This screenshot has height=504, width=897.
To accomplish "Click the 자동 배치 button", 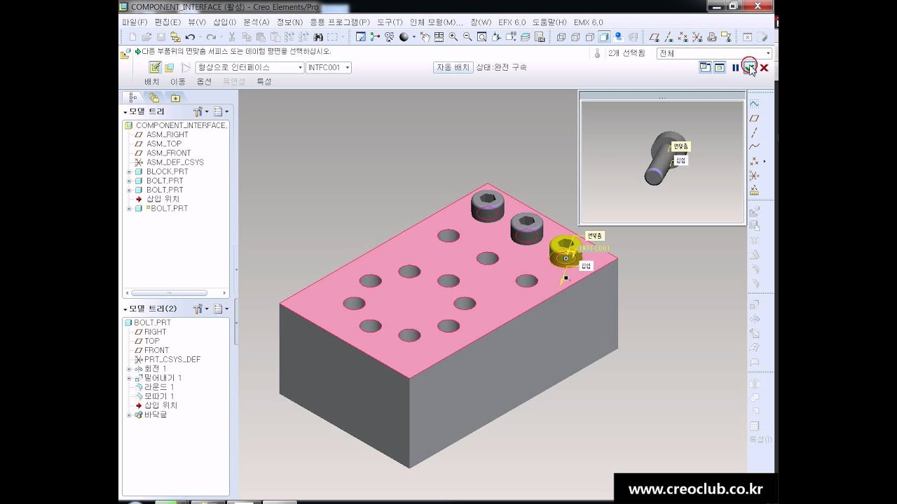I will click(x=453, y=67).
